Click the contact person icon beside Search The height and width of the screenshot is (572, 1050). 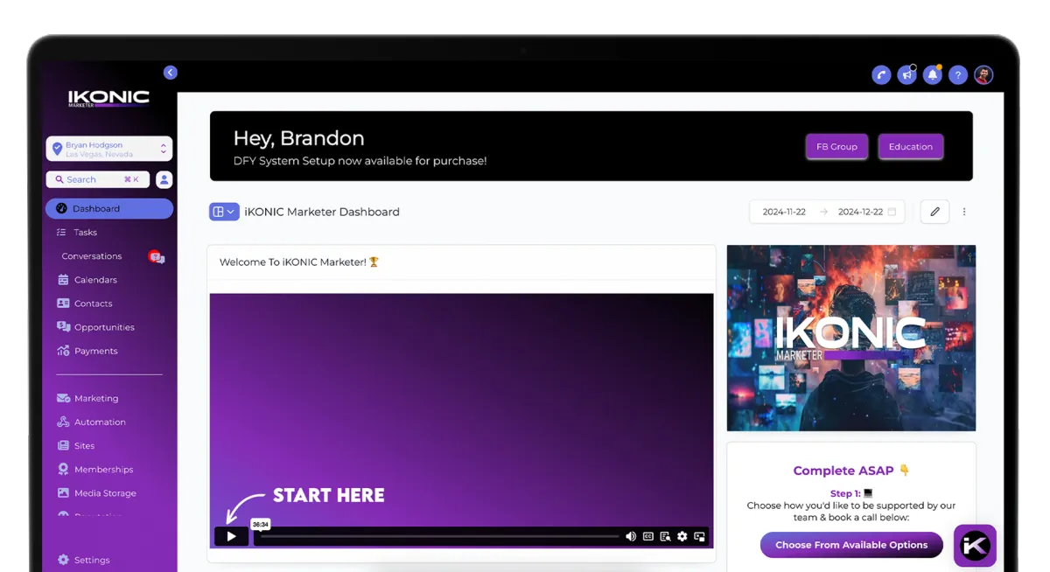click(164, 179)
